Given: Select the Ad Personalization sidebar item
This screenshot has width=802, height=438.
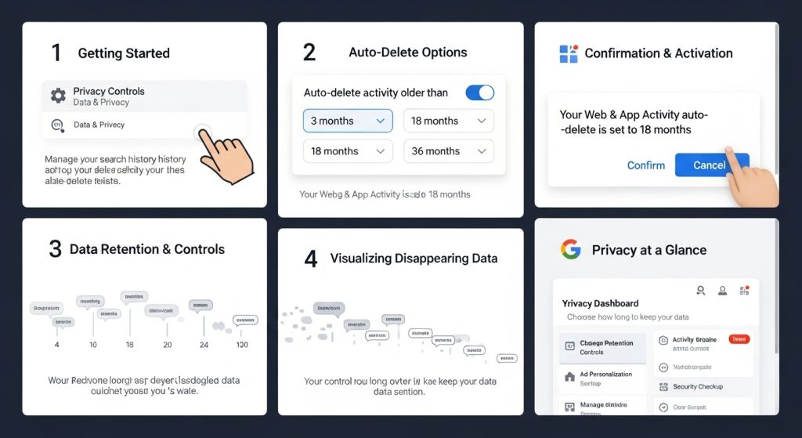Looking at the screenshot, I should click(x=602, y=378).
